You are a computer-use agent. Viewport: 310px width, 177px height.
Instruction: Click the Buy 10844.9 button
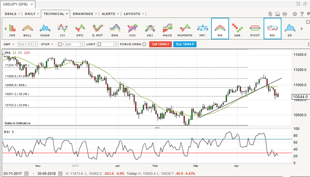pos(185,44)
